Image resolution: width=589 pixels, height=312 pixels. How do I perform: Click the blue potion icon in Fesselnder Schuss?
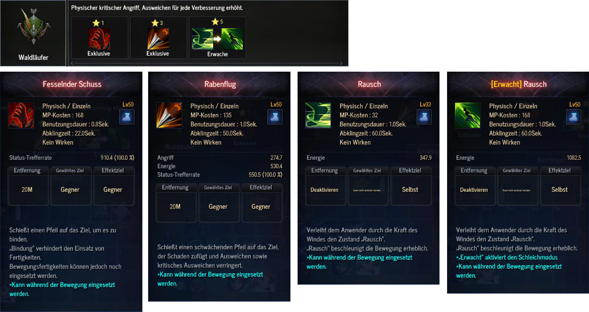tap(127, 116)
